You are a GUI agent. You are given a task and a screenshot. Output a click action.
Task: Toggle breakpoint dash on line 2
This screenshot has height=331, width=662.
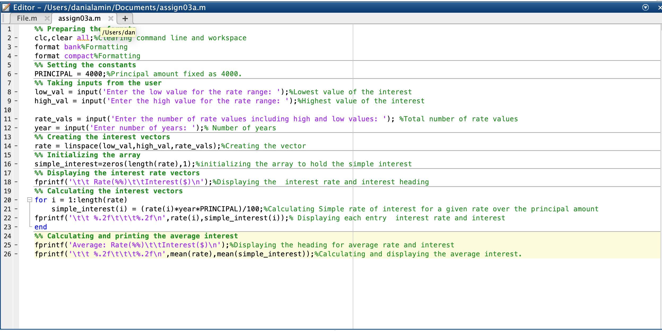pos(16,38)
